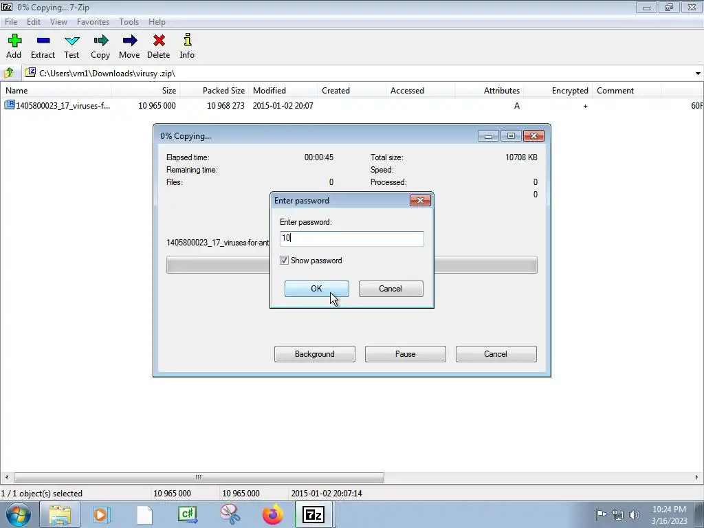This screenshot has width=704, height=528.
Task: Open Snipping Tool from taskbar
Action: [230, 514]
